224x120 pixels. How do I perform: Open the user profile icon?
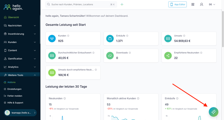tap(201, 4)
